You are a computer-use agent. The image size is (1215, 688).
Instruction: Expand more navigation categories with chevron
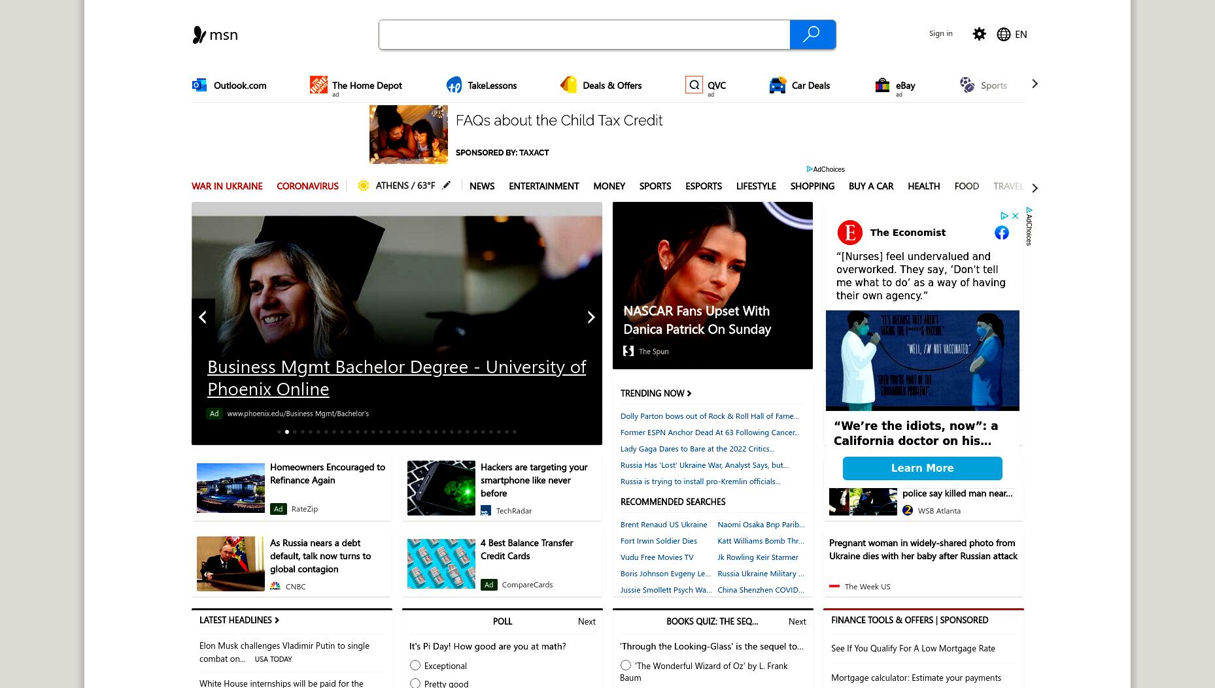tap(1035, 188)
